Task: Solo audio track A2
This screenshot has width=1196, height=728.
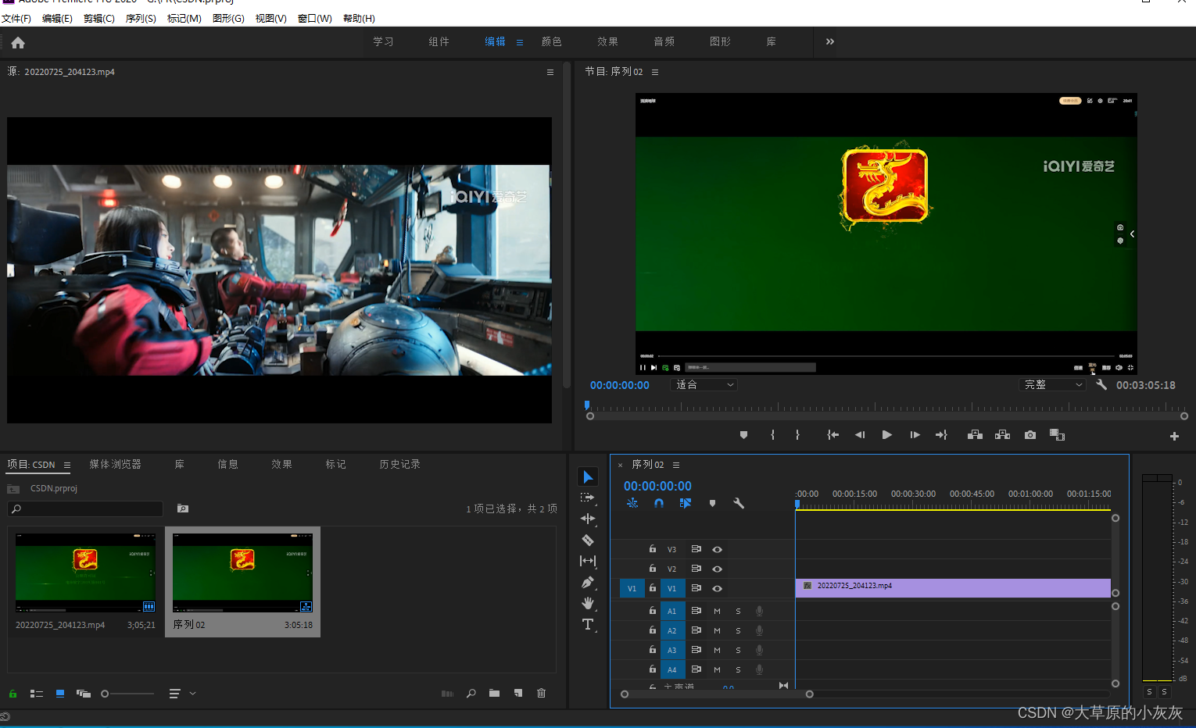Action: click(738, 630)
